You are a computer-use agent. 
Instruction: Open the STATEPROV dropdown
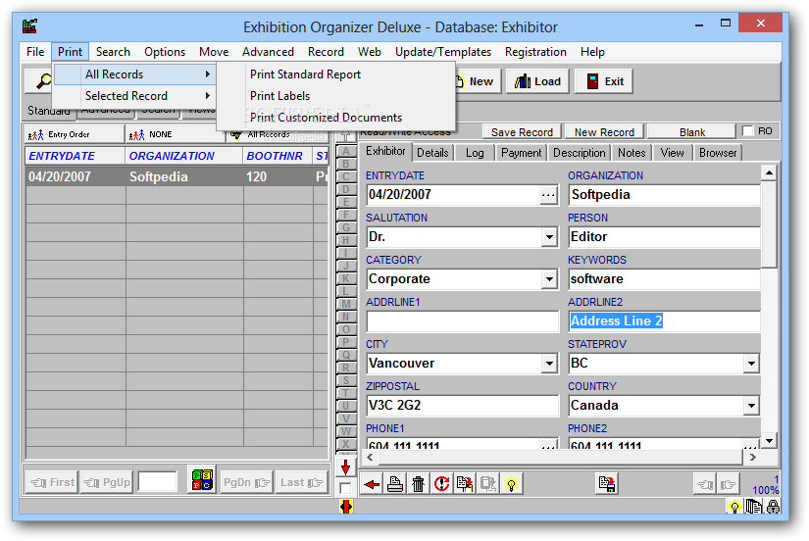(751, 364)
